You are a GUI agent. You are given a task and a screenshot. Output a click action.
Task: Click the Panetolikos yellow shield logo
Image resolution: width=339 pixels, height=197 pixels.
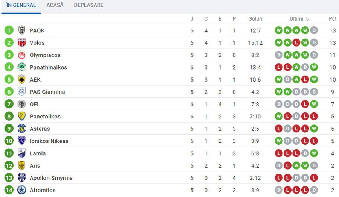tap(21, 116)
